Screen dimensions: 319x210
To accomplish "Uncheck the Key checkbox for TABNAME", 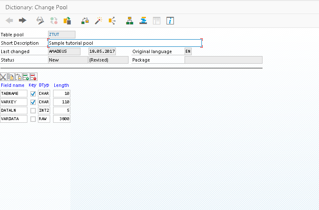I will tap(33, 94).
